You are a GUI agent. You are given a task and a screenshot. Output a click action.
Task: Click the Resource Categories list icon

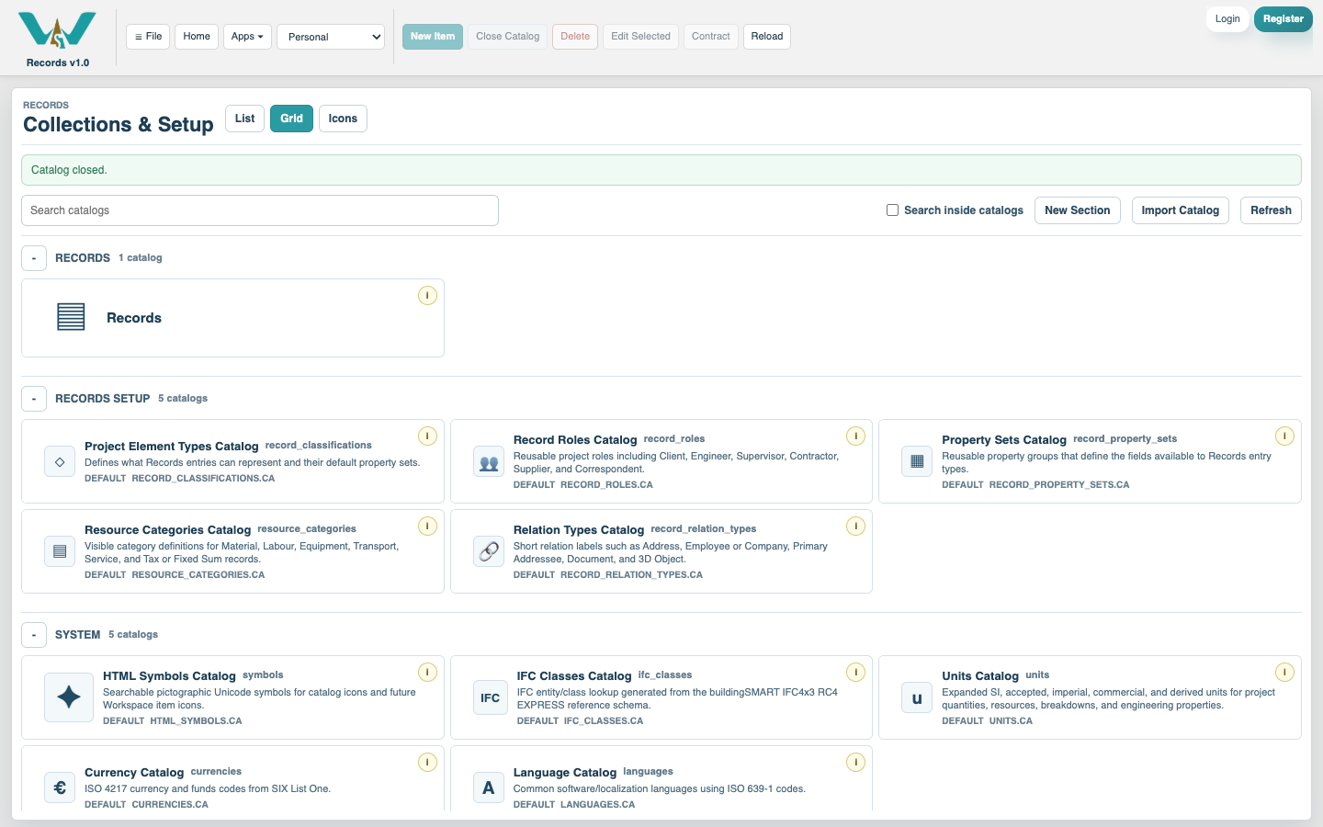click(x=60, y=551)
